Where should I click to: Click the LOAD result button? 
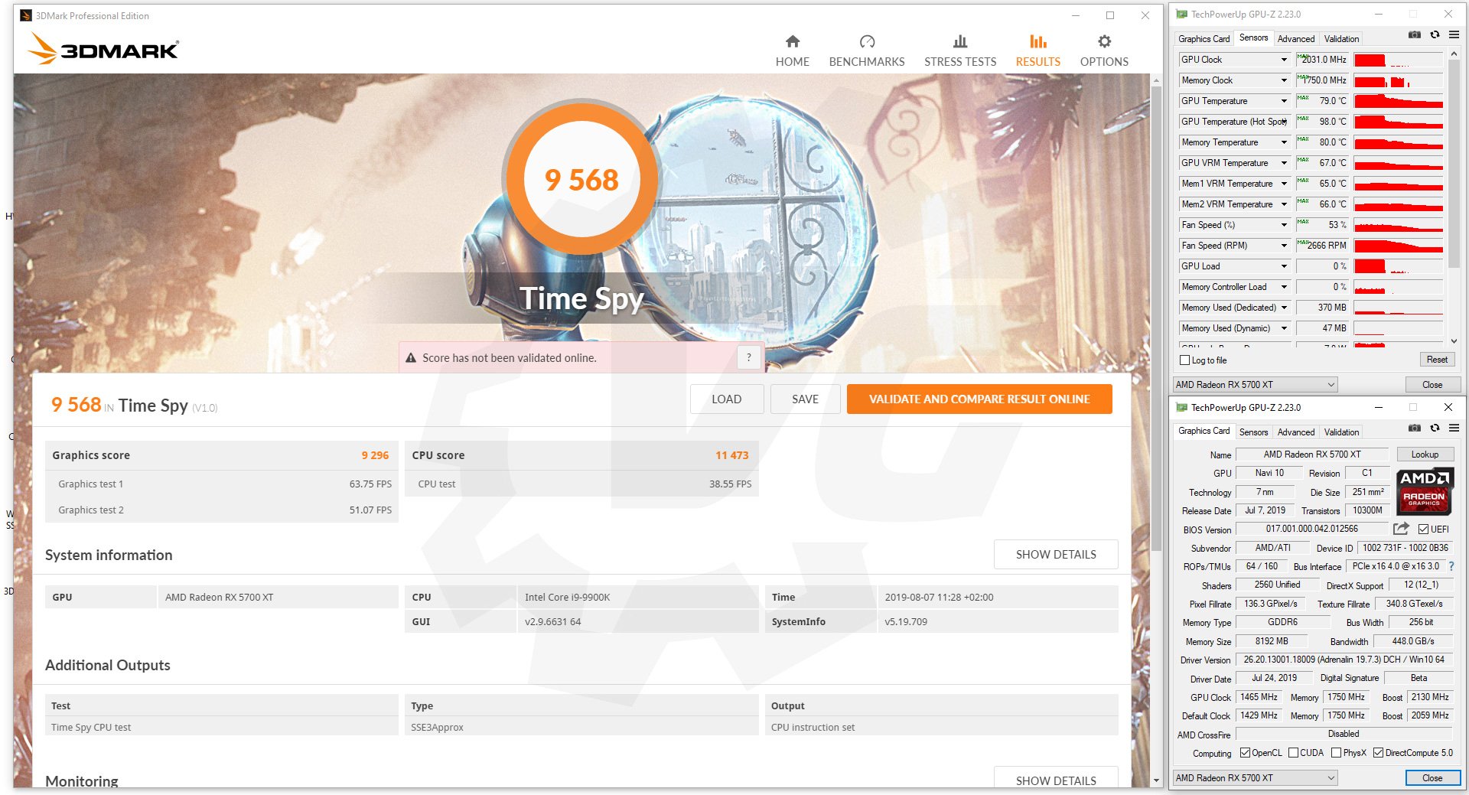click(726, 399)
